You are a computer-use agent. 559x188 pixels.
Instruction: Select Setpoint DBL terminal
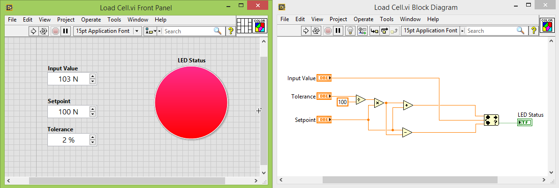pos(324,120)
